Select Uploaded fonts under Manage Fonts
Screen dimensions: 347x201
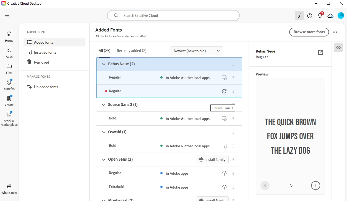[54, 87]
